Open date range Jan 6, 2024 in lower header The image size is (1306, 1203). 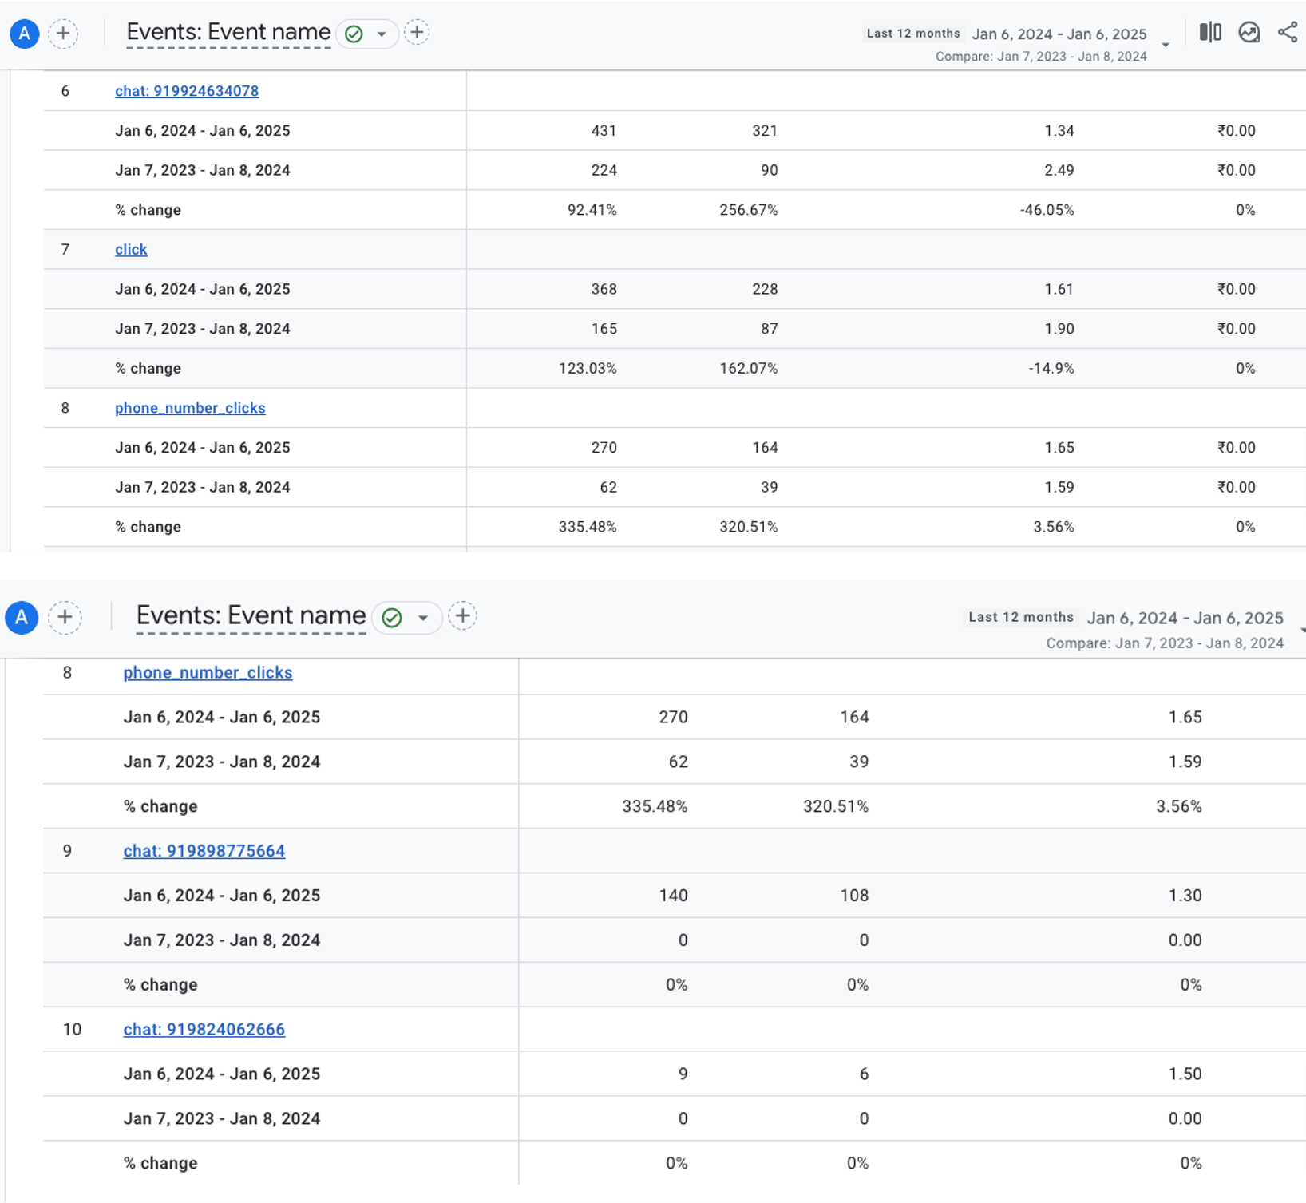(x=1185, y=618)
